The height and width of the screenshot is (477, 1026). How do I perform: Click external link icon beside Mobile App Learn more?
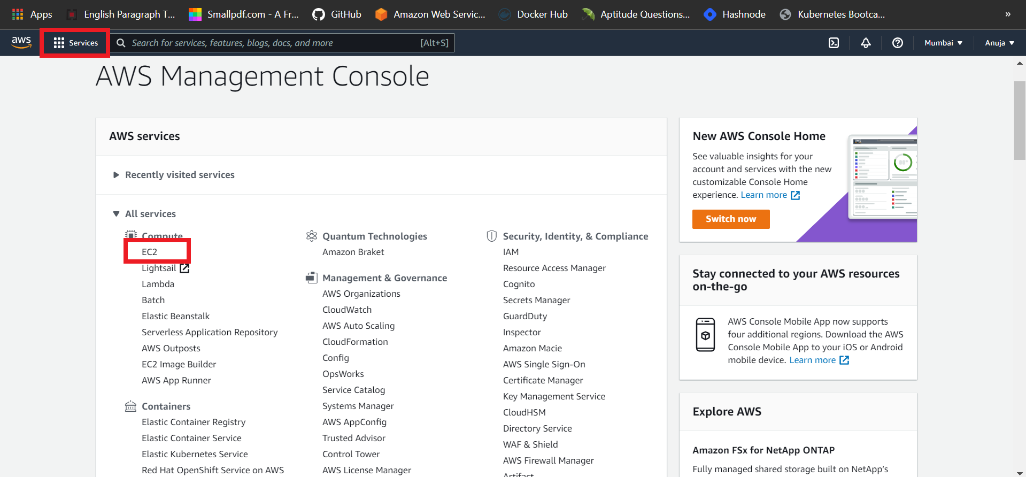844,360
